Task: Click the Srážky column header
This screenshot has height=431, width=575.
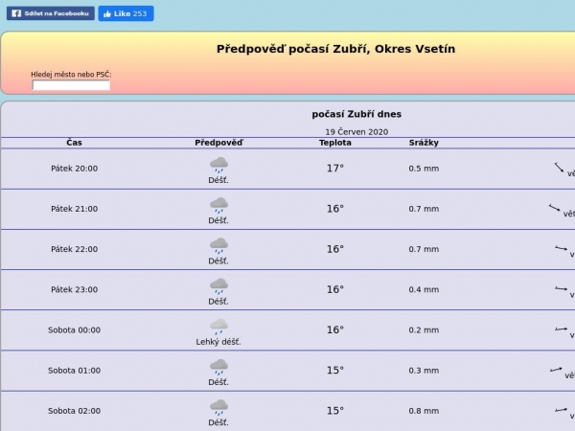Action: point(424,143)
